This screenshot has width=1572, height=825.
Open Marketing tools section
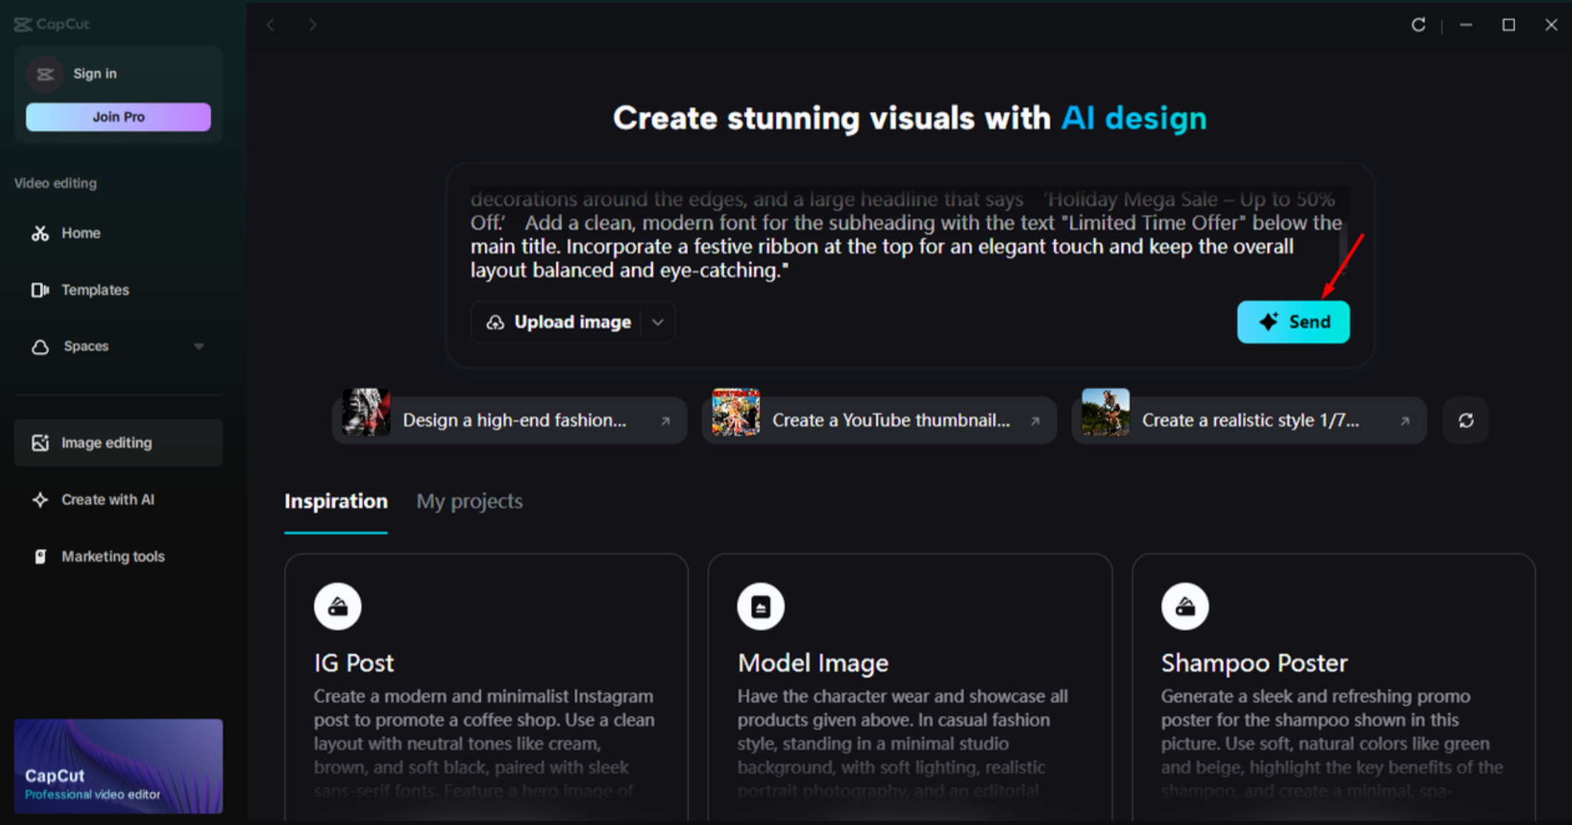point(113,557)
